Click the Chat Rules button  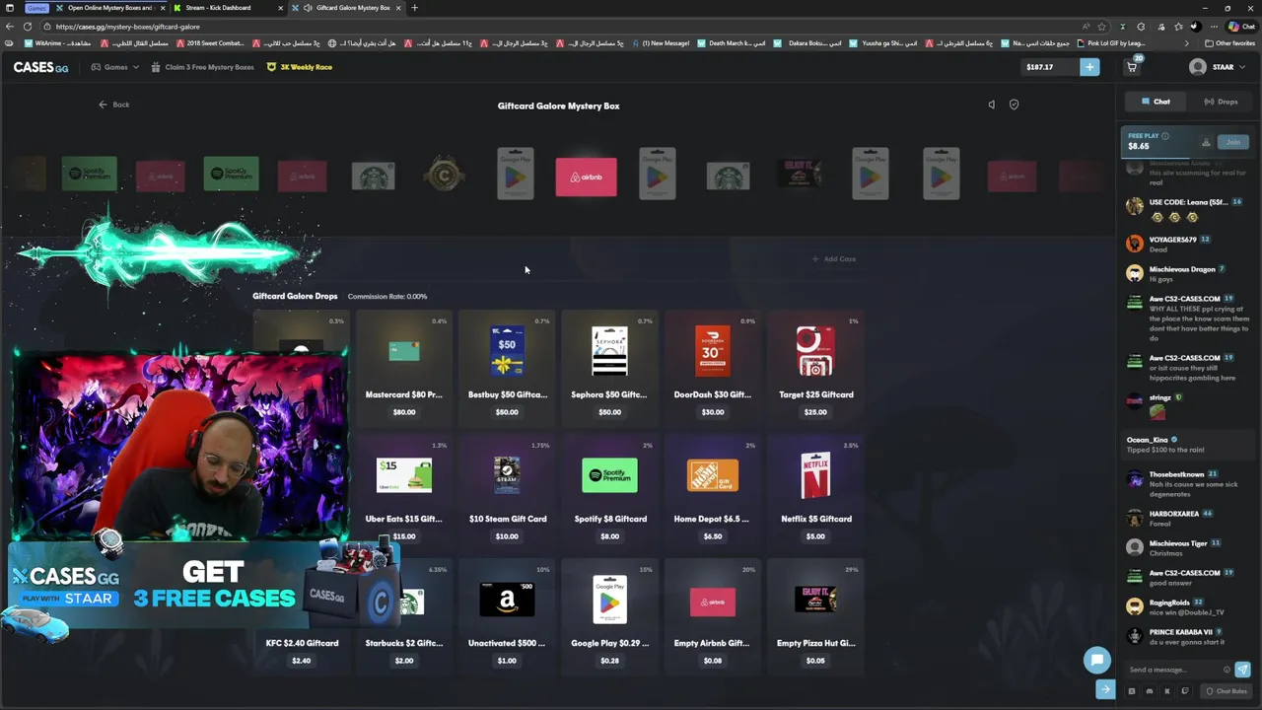coord(1226,691)
